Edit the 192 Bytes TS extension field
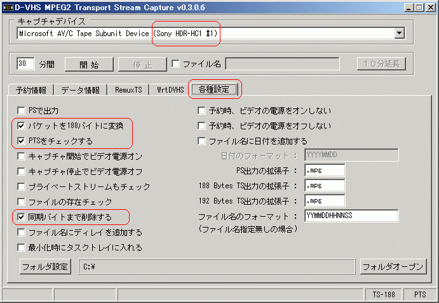The image size is (439, 303). point(325,200)
